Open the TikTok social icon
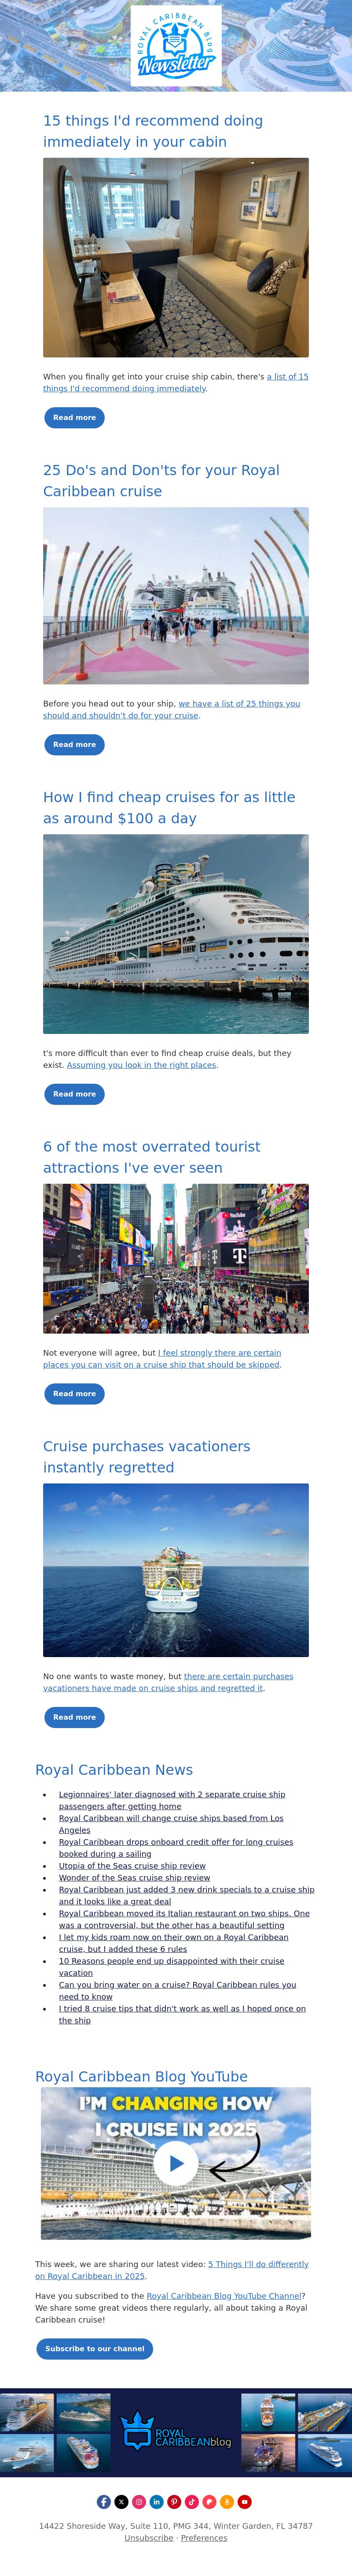The width and height of the screenshot is (352, 2576). point(191,2501)
